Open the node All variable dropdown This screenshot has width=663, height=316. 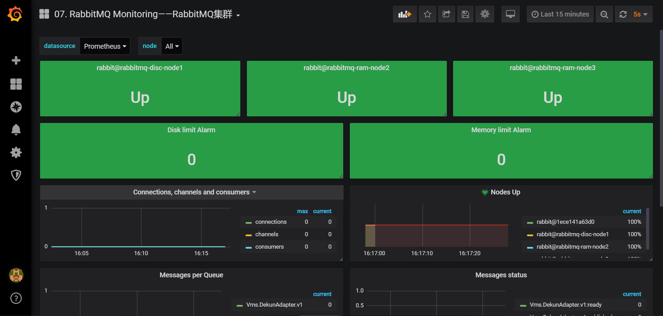pos(172,46)
